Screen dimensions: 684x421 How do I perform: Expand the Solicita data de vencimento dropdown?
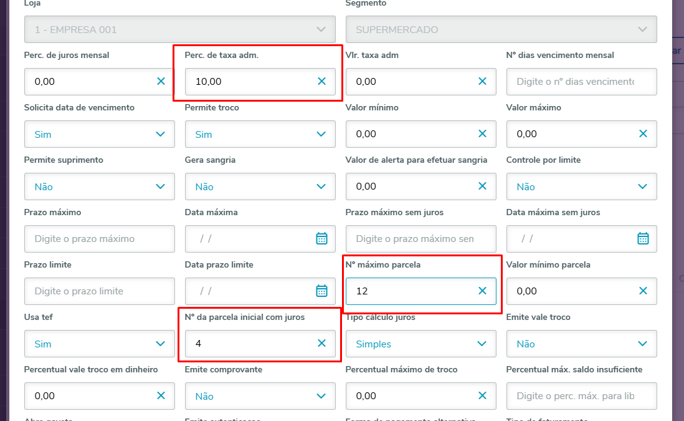[161, 134]
